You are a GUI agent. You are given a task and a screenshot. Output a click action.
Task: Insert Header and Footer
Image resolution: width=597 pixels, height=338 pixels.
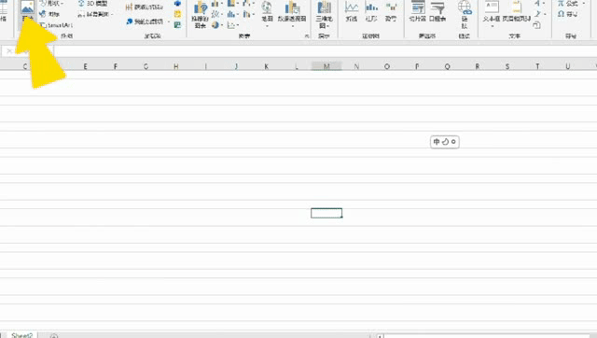coord(516,11)
